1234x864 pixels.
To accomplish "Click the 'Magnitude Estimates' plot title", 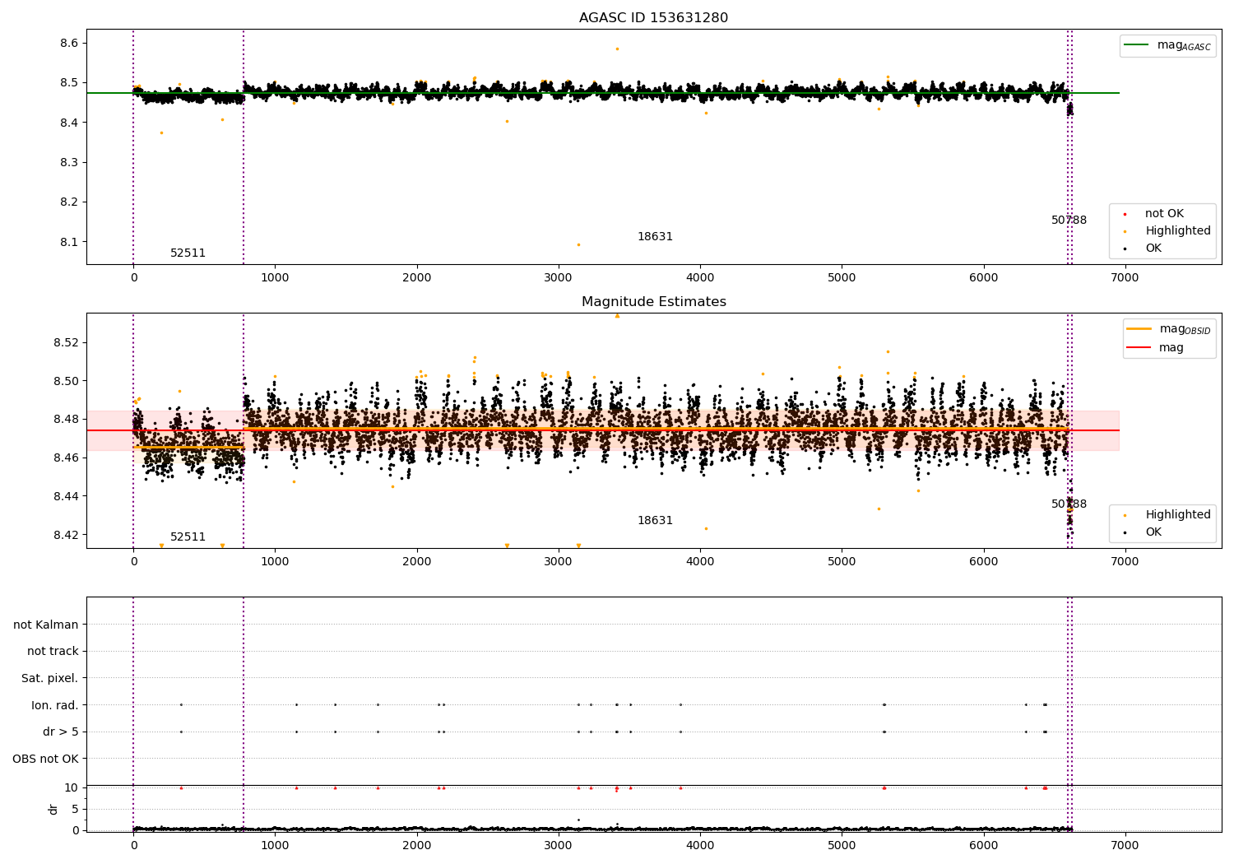I will coord(653,302).
